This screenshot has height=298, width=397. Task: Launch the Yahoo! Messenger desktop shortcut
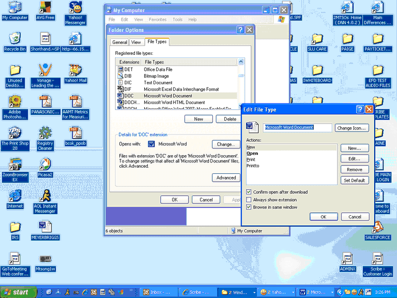[x=75, y=12]
